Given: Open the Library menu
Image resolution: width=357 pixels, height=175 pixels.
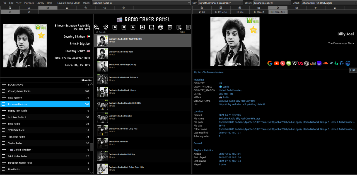Looking at the screenshot, I should point(40,3).
